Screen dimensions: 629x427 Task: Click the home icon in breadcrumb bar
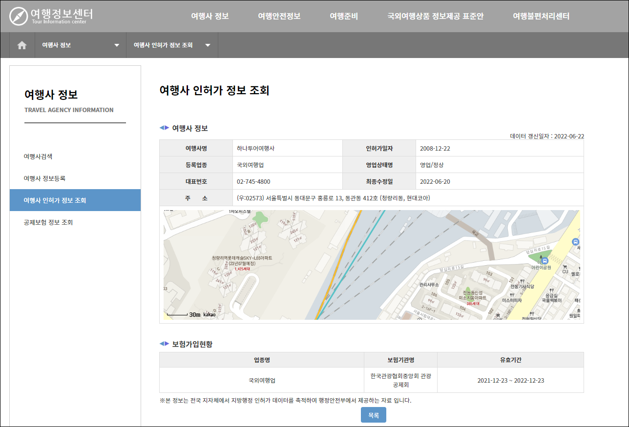(22, 45)
